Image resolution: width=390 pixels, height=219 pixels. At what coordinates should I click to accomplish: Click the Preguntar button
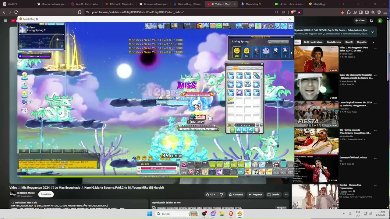coord(255,195)
